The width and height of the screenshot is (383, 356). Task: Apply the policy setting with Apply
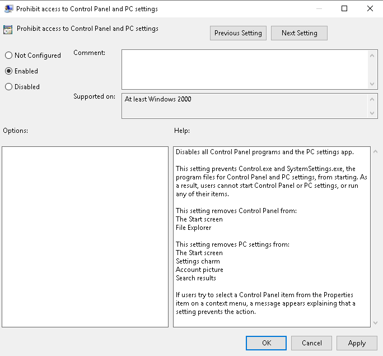click(357, 343)
